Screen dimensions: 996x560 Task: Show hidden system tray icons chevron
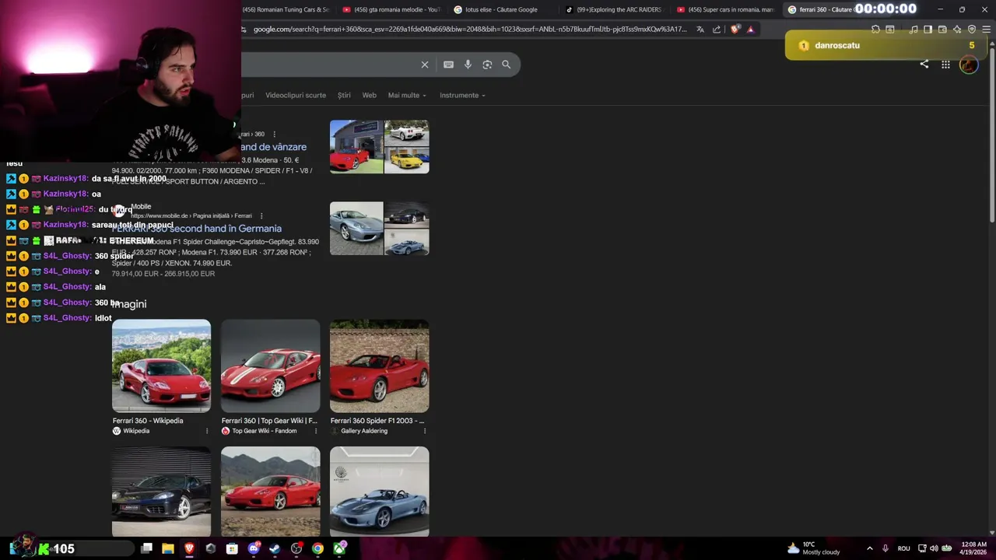869,548
